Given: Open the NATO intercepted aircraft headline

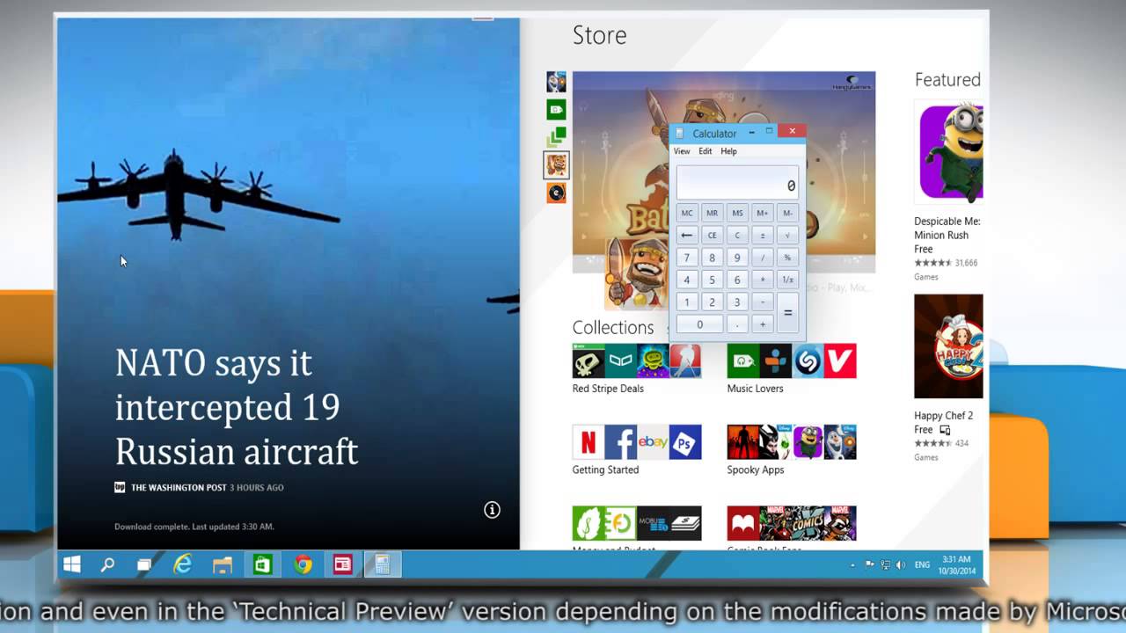Looking at the screenshot, I should pyautogui.click(x=237, y=407).
